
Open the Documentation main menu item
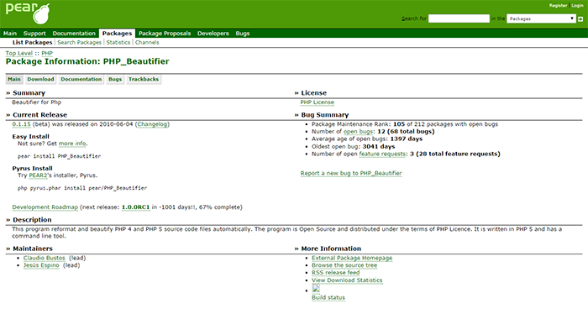click(x=74, y=34)
